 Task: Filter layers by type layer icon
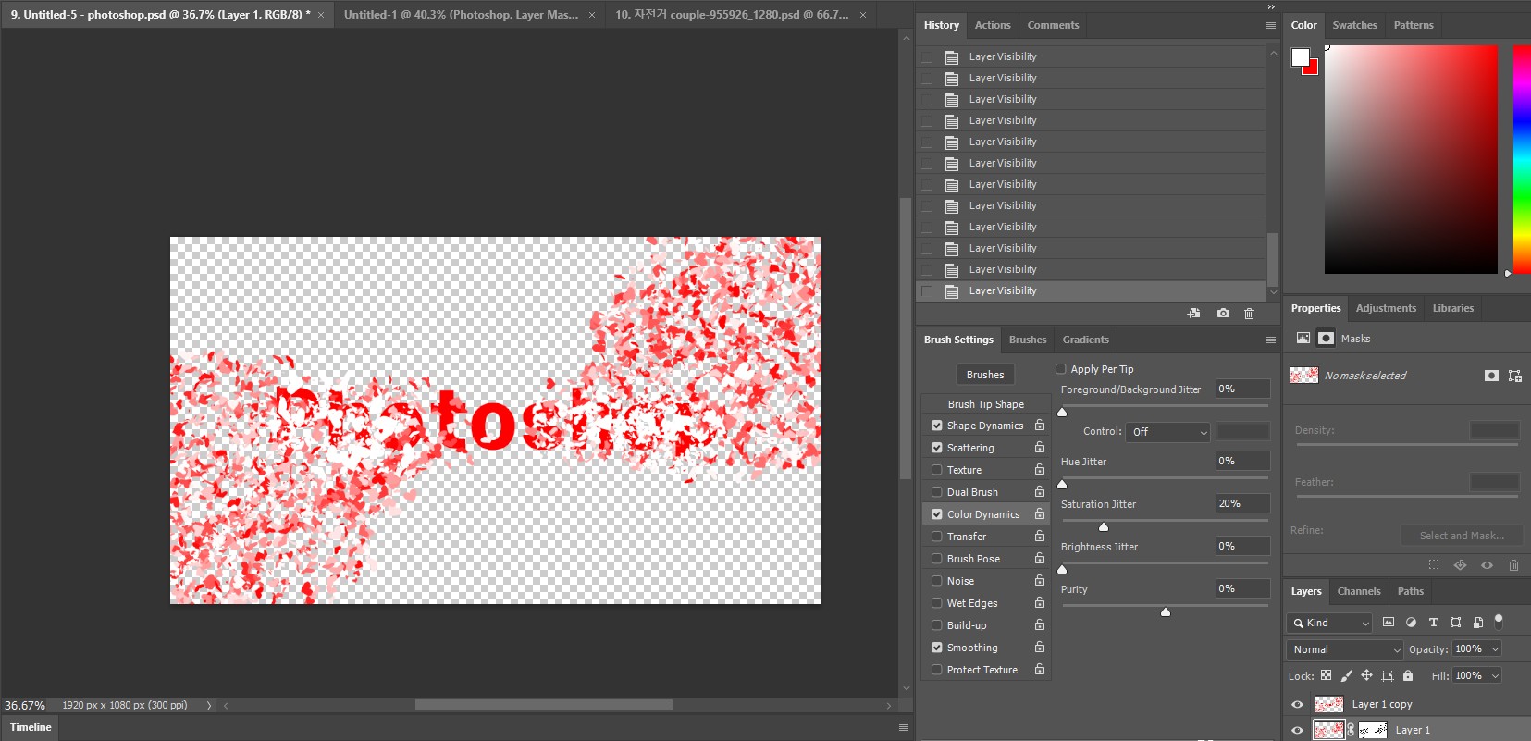click(1433, 623)
